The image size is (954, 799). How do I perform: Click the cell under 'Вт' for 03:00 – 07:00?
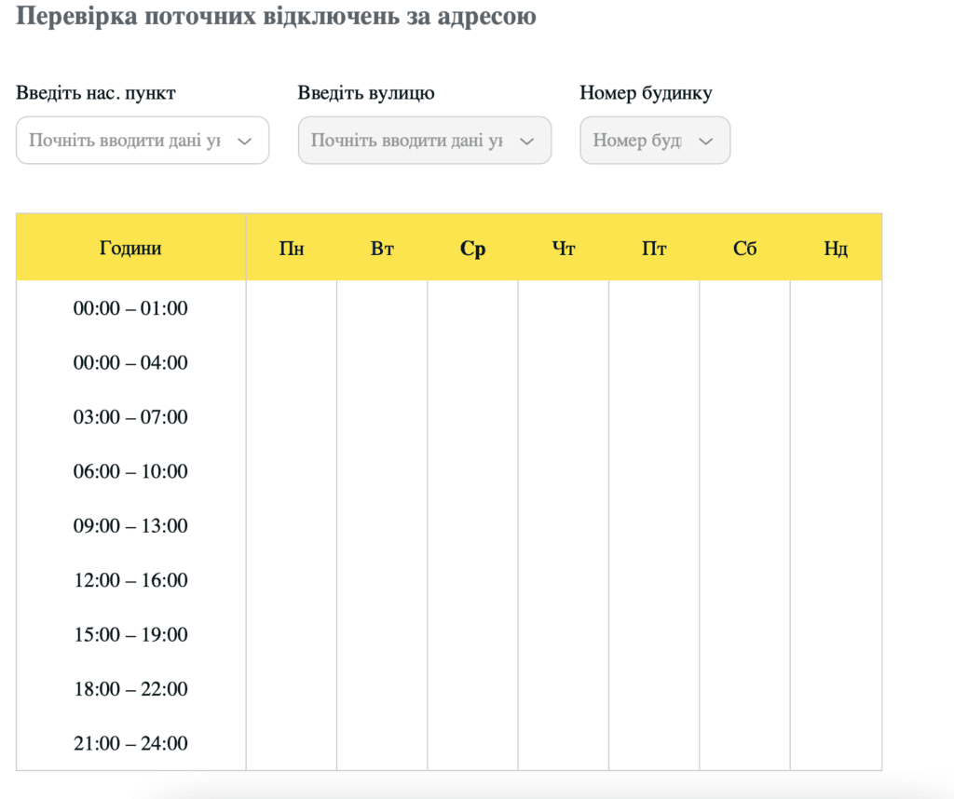(382, 417)
